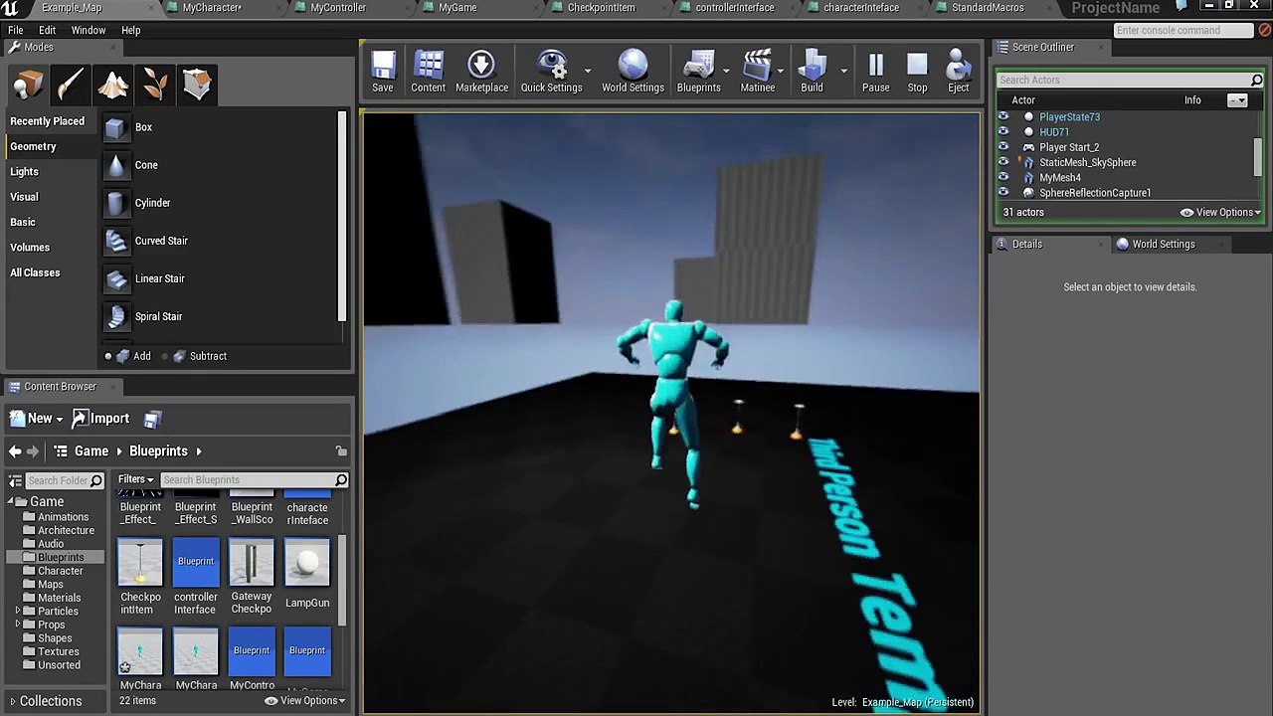Viewport: 1273px width, 716px height.
Task: Click the Eject toolbar icon
Action: 959,72
